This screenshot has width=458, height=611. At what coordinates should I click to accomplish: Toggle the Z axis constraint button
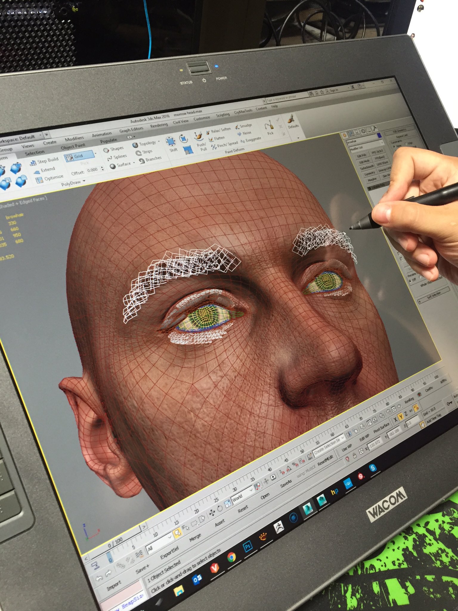coord(406,413)
